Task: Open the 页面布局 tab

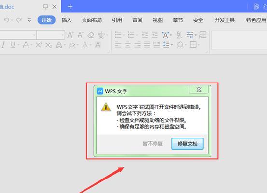Action: (92, 20)
